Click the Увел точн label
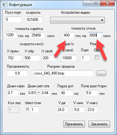This screenshot has width=117, height=135. (x=33, y=103)
